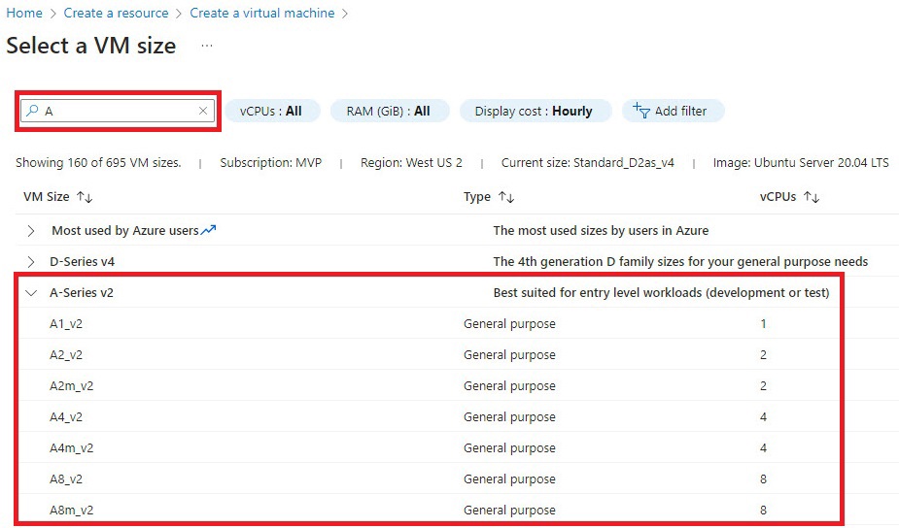
Task: Focus the VM size search input
Action: pyautogui.click(x=118, y=111)
